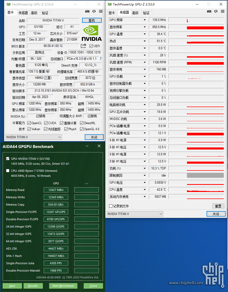Switch to 高级 tab in sensors window
Image resolution: width=228 pixels, height=292 pixels.
point(135,13)
